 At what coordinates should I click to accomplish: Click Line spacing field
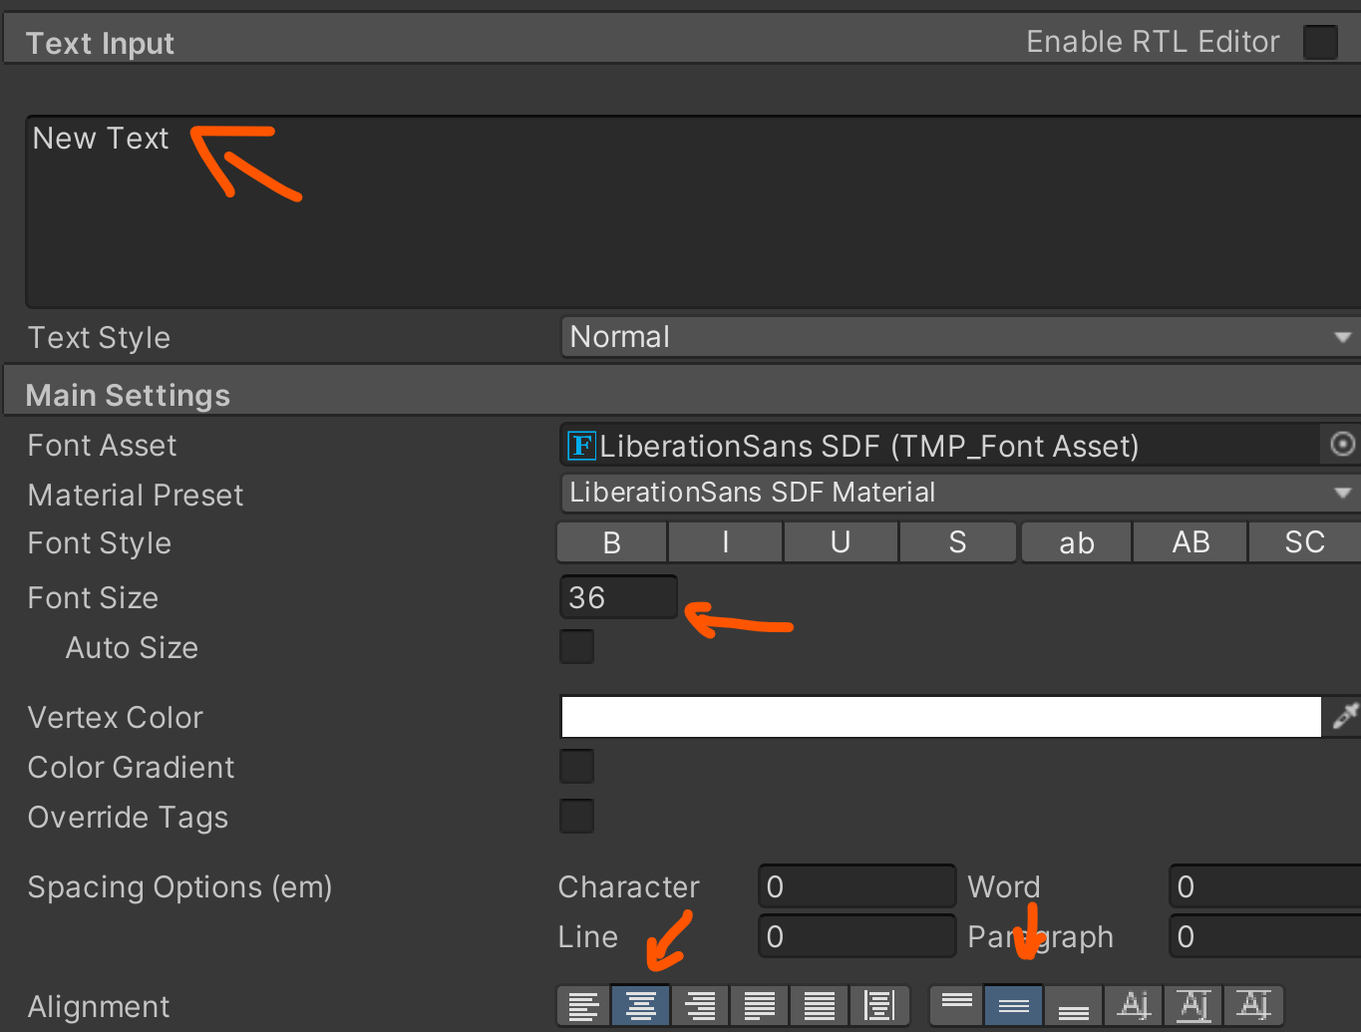click(856, 935)
